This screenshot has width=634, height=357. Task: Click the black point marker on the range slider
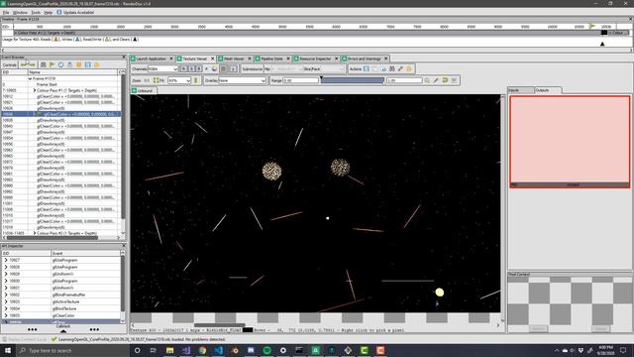coord(321,77)
